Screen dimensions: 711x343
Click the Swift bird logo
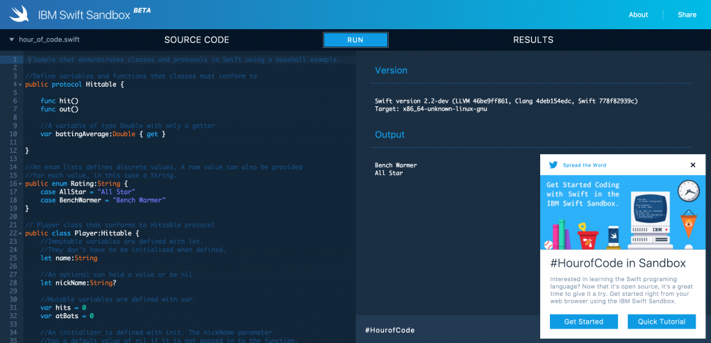(x=19, y=14)
